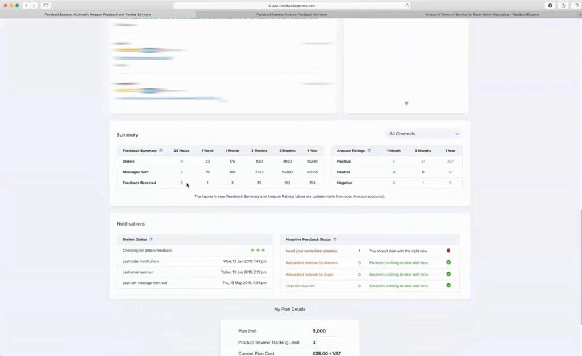Select Last text message sent out date
The image size is (582, 356).
(244, 283)
